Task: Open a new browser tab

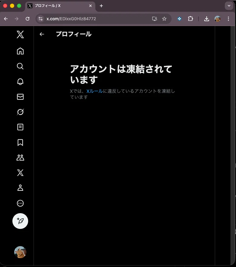Action: (101, 6)
